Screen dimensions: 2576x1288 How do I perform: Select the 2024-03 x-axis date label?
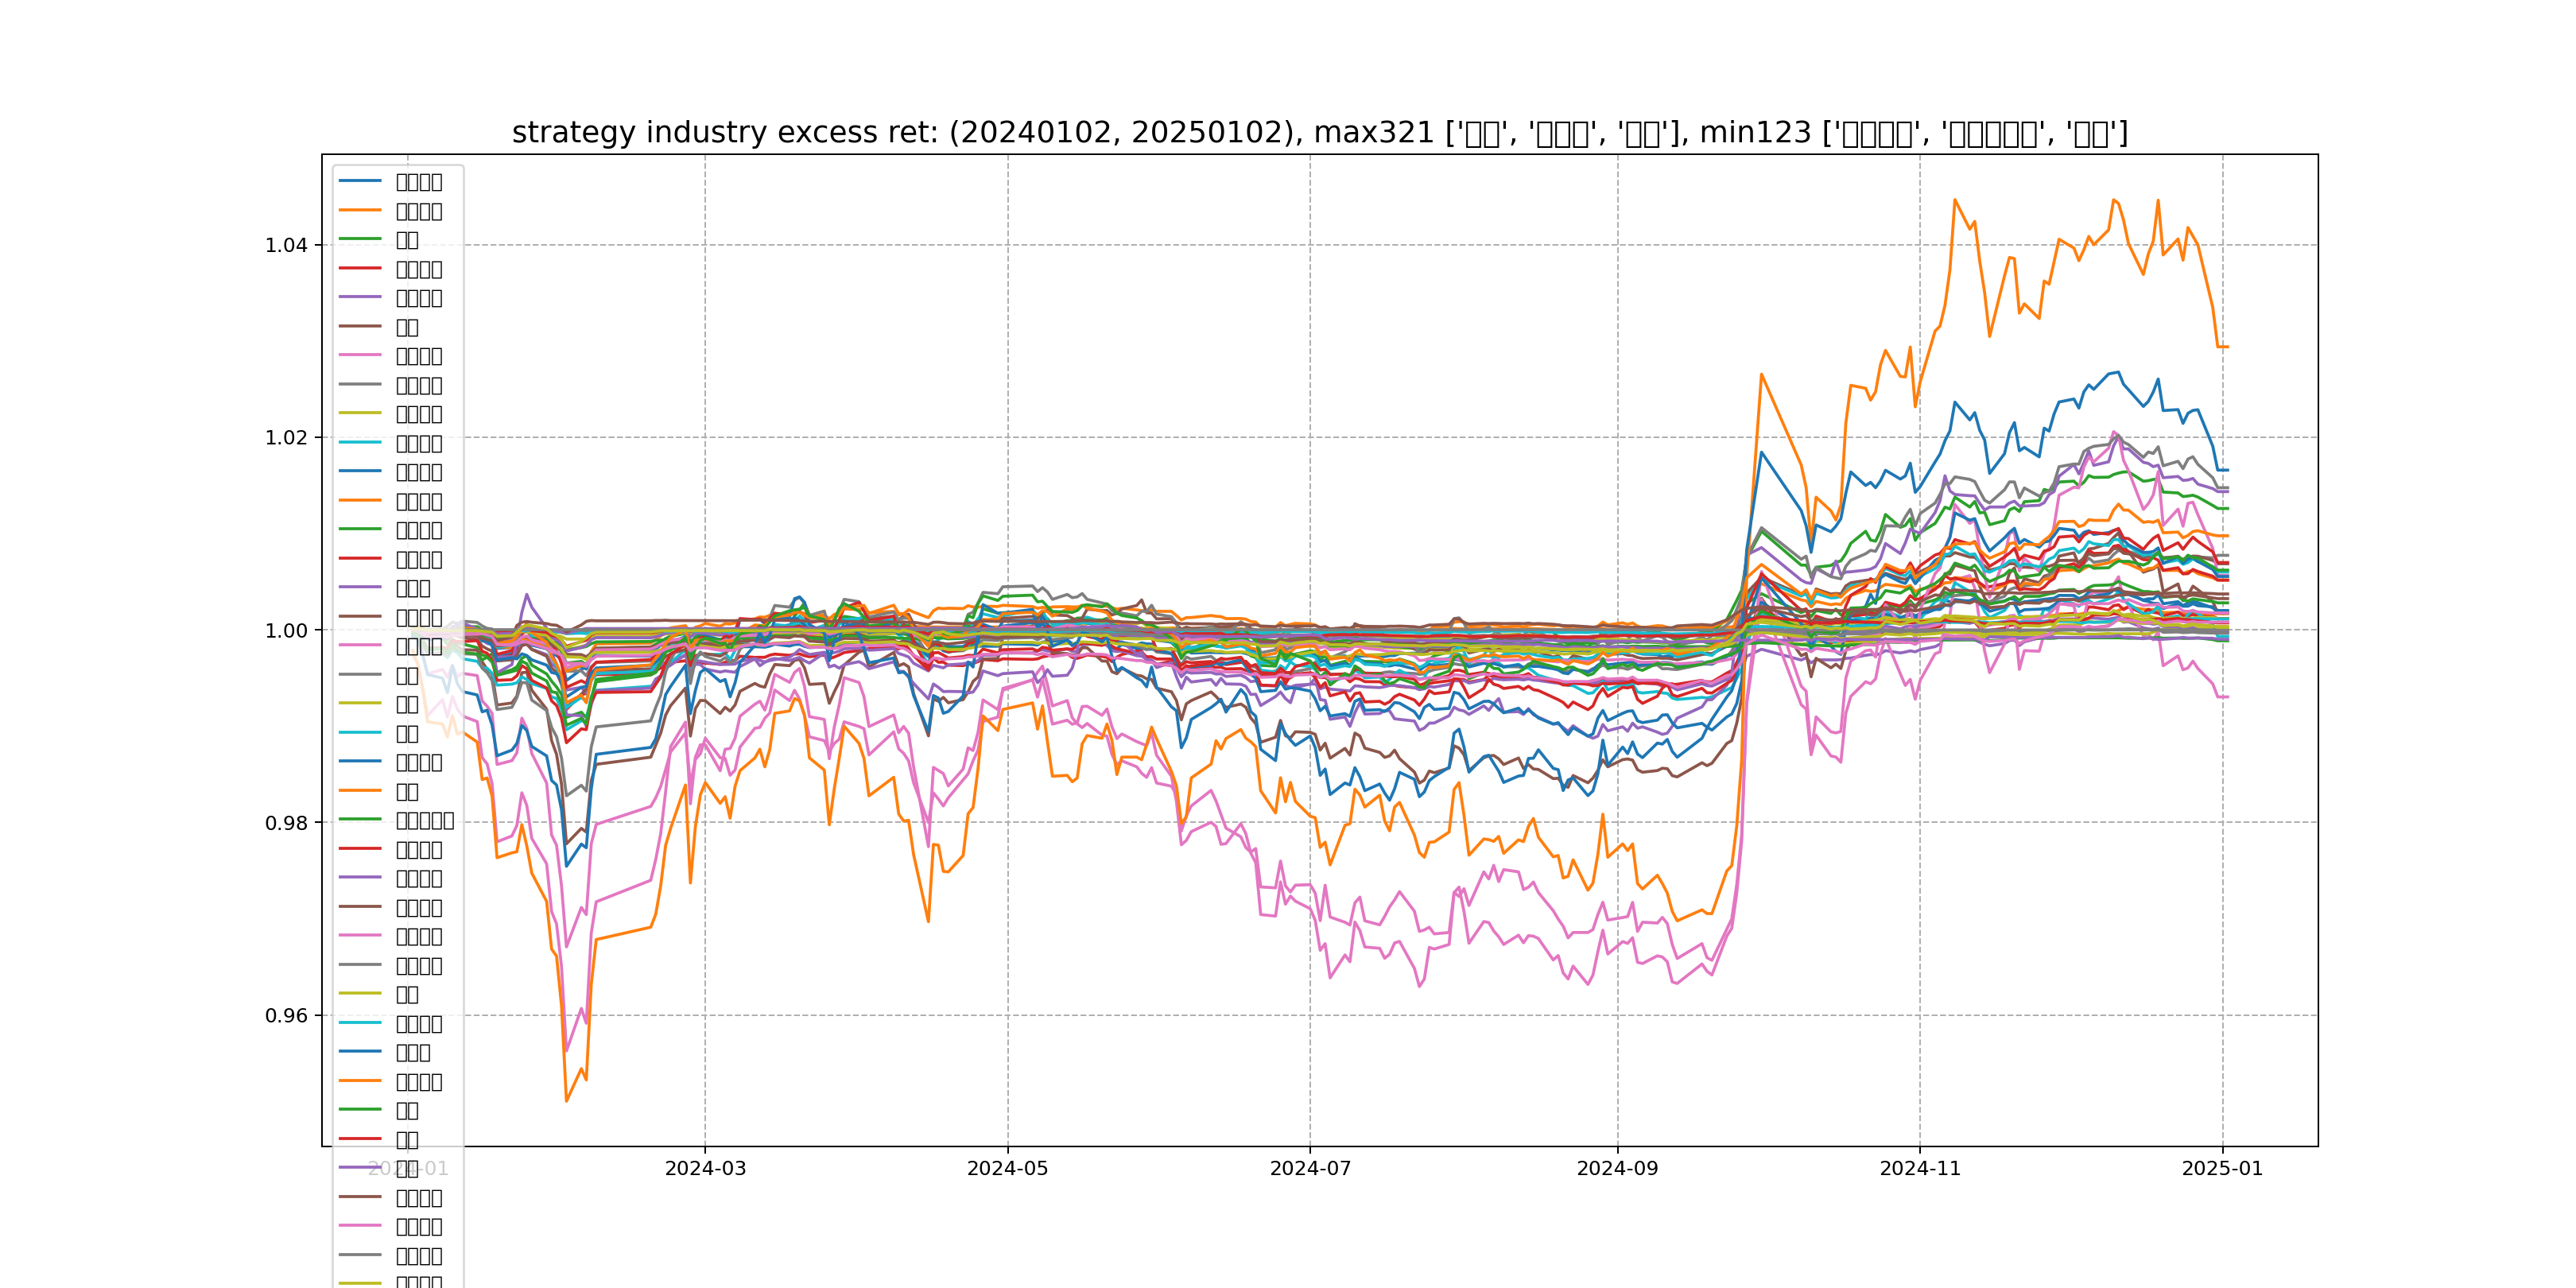click(705, 1168)
